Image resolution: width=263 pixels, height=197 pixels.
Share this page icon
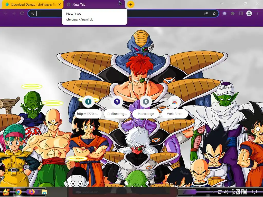(x=206, y=13)
